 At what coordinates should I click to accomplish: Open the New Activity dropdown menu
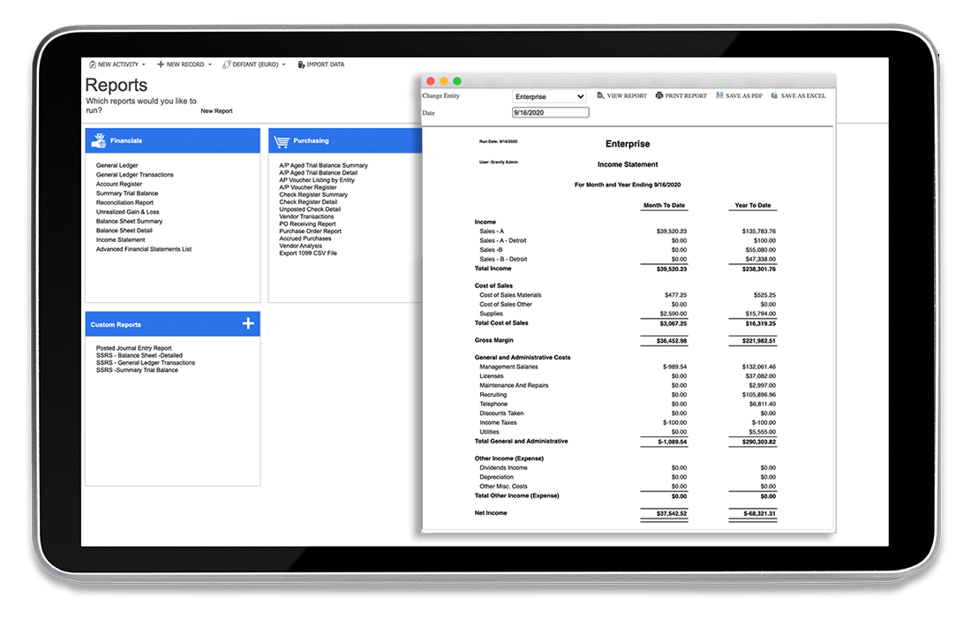click(x=117, y=64)
